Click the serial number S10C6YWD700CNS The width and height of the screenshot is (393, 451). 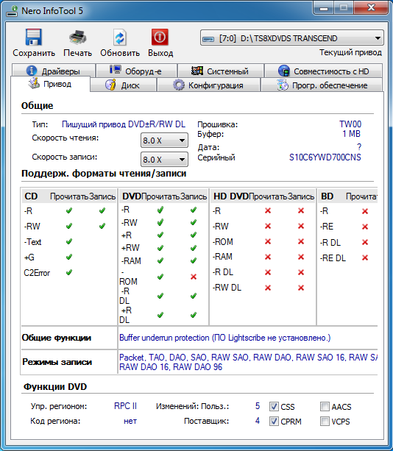point(325,157)
